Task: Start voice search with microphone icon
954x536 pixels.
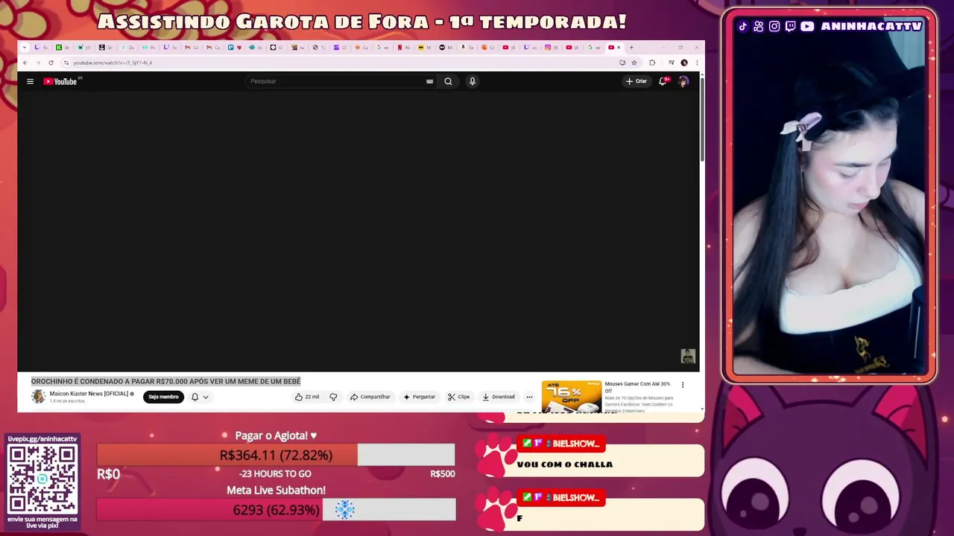Action: click(x=472, y=81)
